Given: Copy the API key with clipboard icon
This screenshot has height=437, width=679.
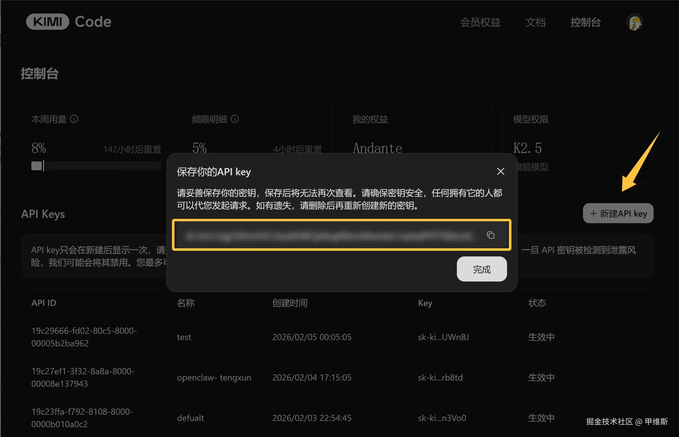Looking at the screenshot, I should pyautogui.click(x=491, y=235).
